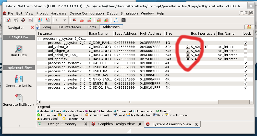Open the Hardware menu
The image size is (257, 136).
[x=58, y=13]
